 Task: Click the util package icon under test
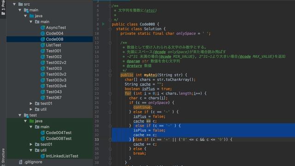[x=37, y=150]
